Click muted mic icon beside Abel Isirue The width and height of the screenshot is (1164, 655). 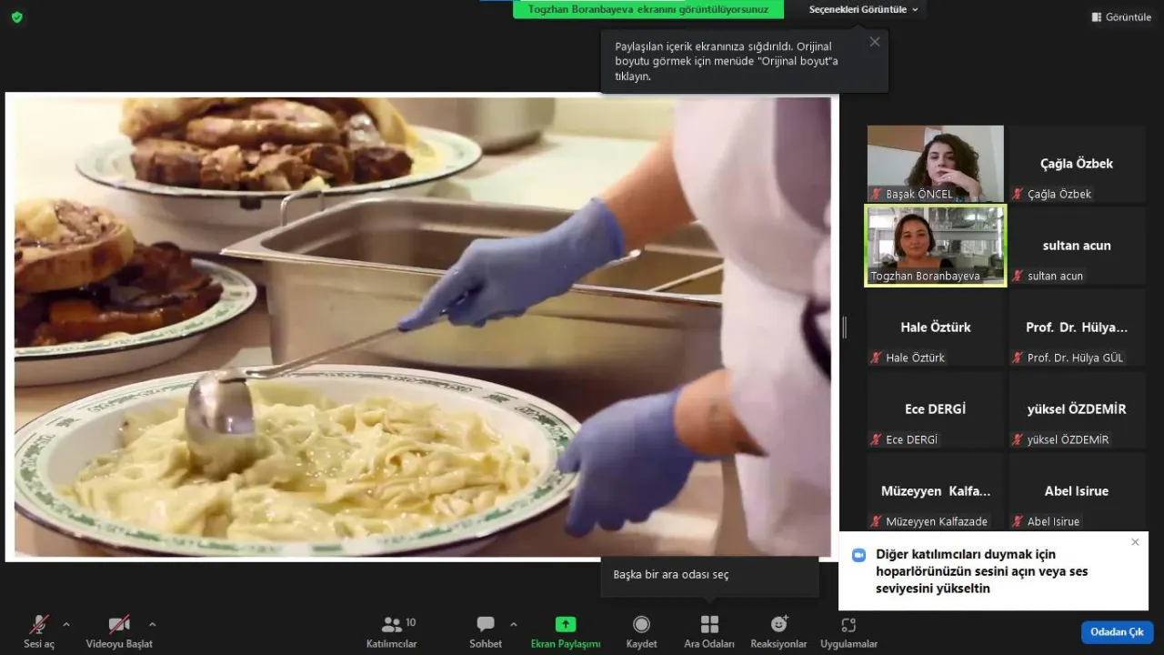(1018, 521)
